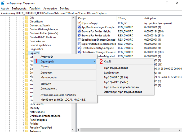The height and width of the screenshot is (132, 182).
Task: Click the Registry Editor app icon in title bar
Action: click(3, 3)
